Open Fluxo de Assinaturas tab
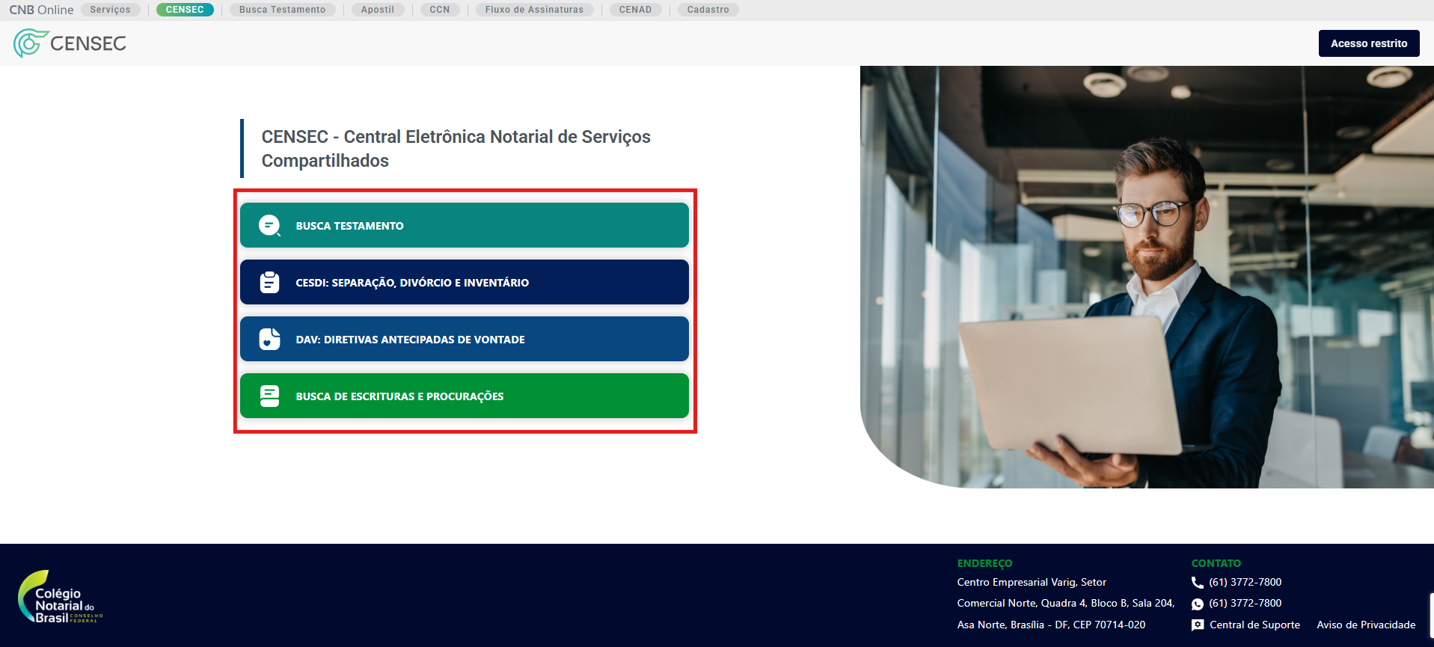1434x647 pixels. coord(534,10)
